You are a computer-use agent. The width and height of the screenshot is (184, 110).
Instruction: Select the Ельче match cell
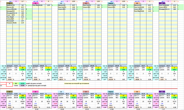coord(9,15)
